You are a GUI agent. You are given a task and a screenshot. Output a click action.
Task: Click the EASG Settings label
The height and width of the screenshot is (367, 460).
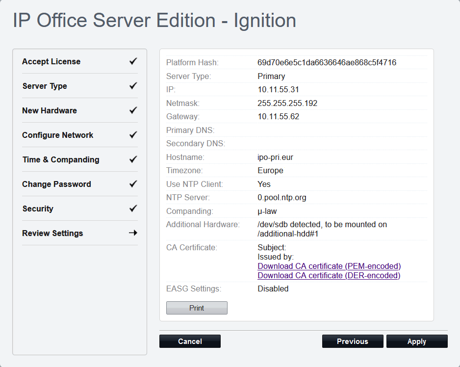[x=194, y=289]
